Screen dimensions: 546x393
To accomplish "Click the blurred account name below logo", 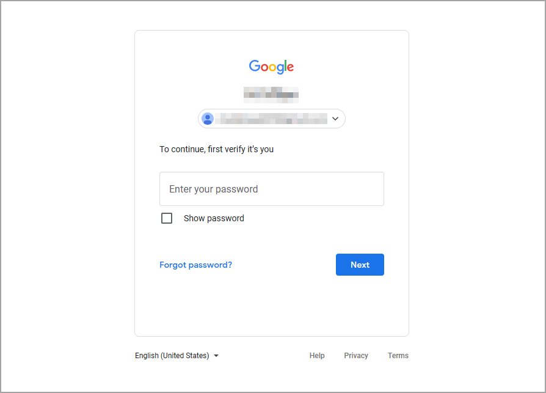I will pos(271,94).
